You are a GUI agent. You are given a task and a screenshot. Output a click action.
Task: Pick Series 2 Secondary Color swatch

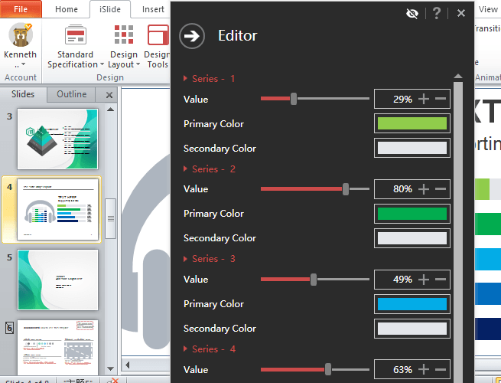[412, 238]
